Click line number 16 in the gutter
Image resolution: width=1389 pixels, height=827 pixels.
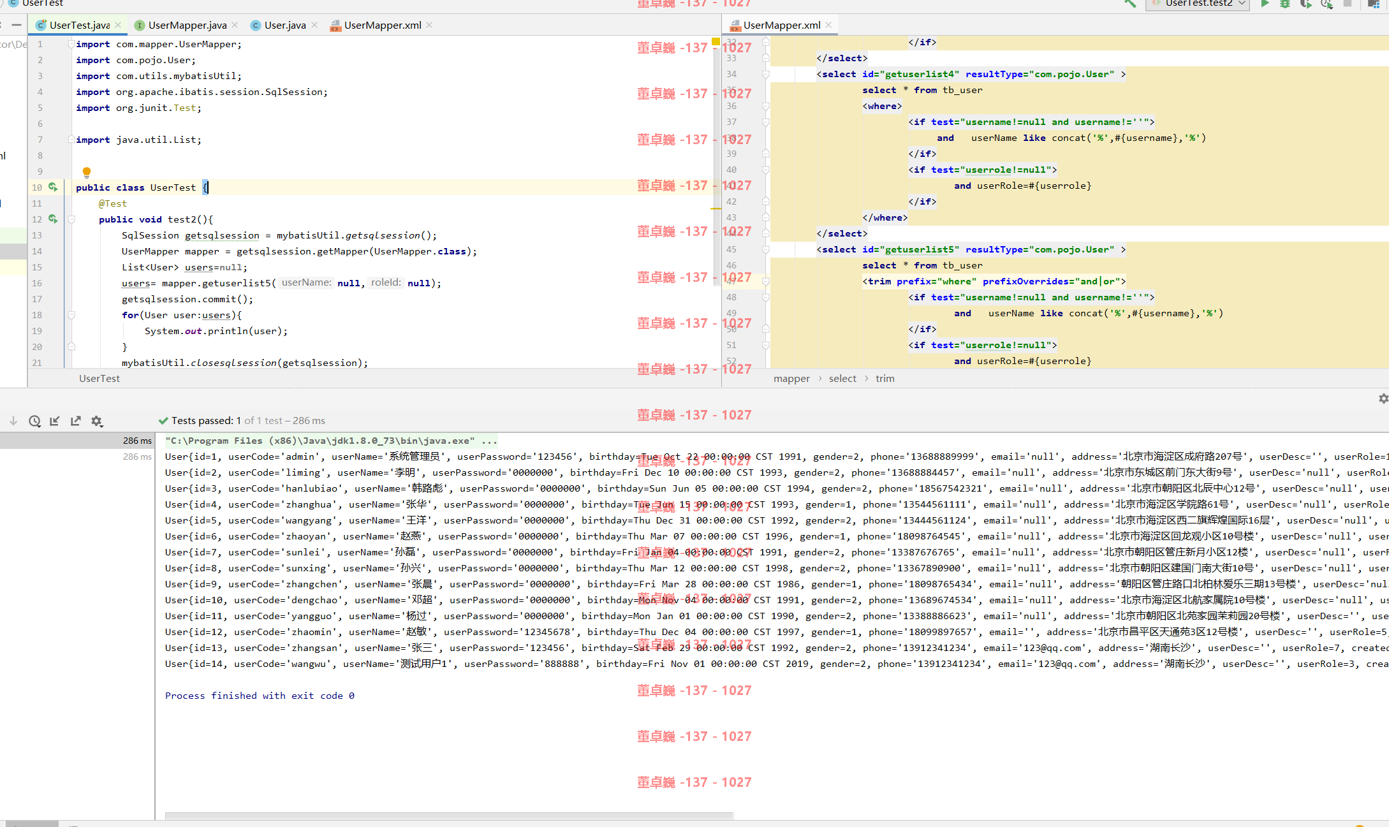[x=37, y=283]
